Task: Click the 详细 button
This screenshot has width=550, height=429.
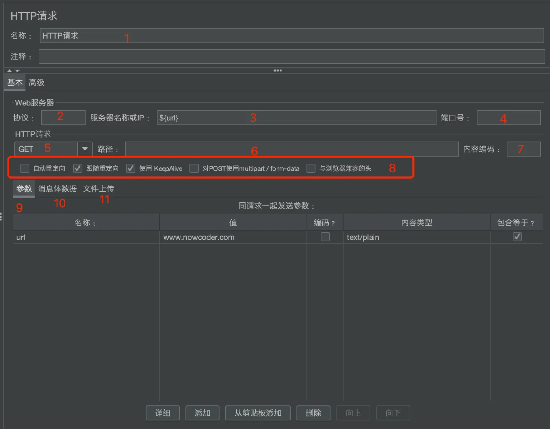Action: pos(163,413)
